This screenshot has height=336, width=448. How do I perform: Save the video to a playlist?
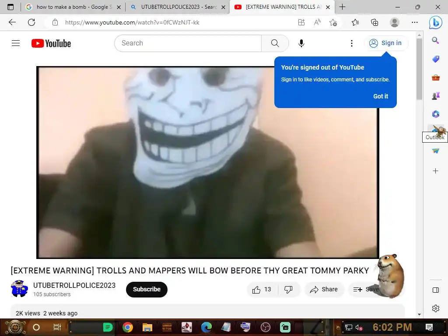coord(365,290)
